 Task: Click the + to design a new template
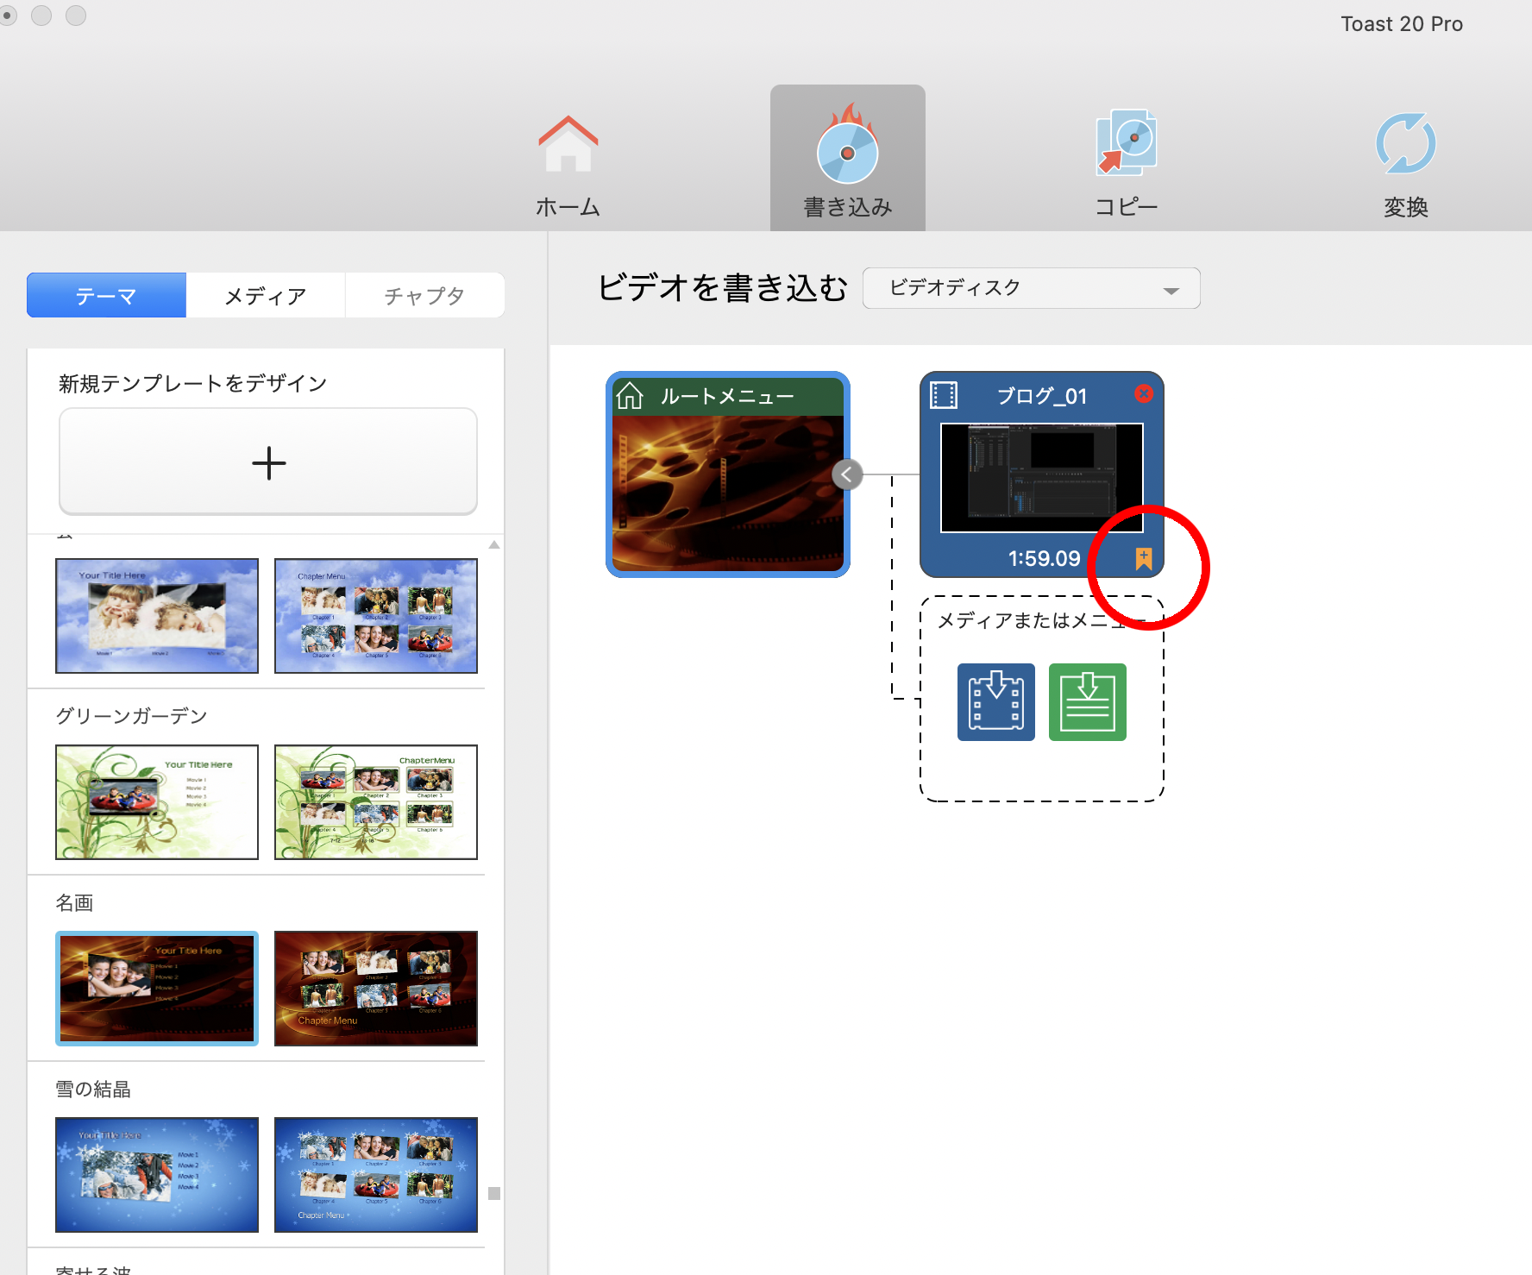267,462
